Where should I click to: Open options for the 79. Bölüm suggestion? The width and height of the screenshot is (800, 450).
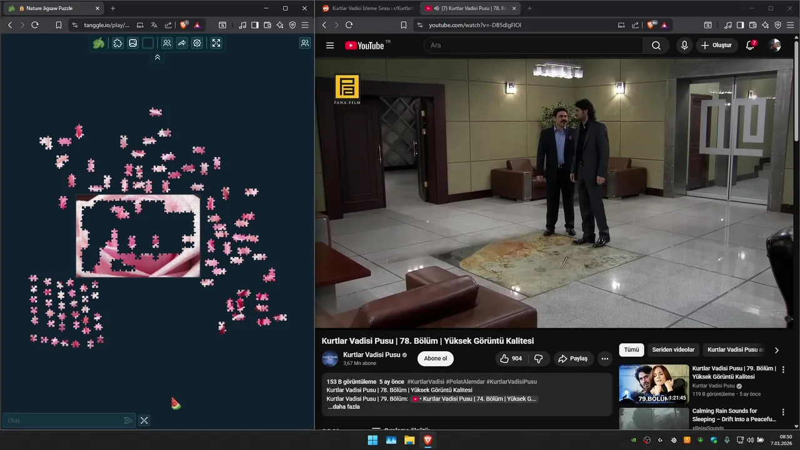[x=783, y=370]
